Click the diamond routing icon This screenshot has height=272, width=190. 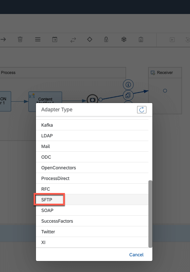pyautogui.click(x=90, y=39)
